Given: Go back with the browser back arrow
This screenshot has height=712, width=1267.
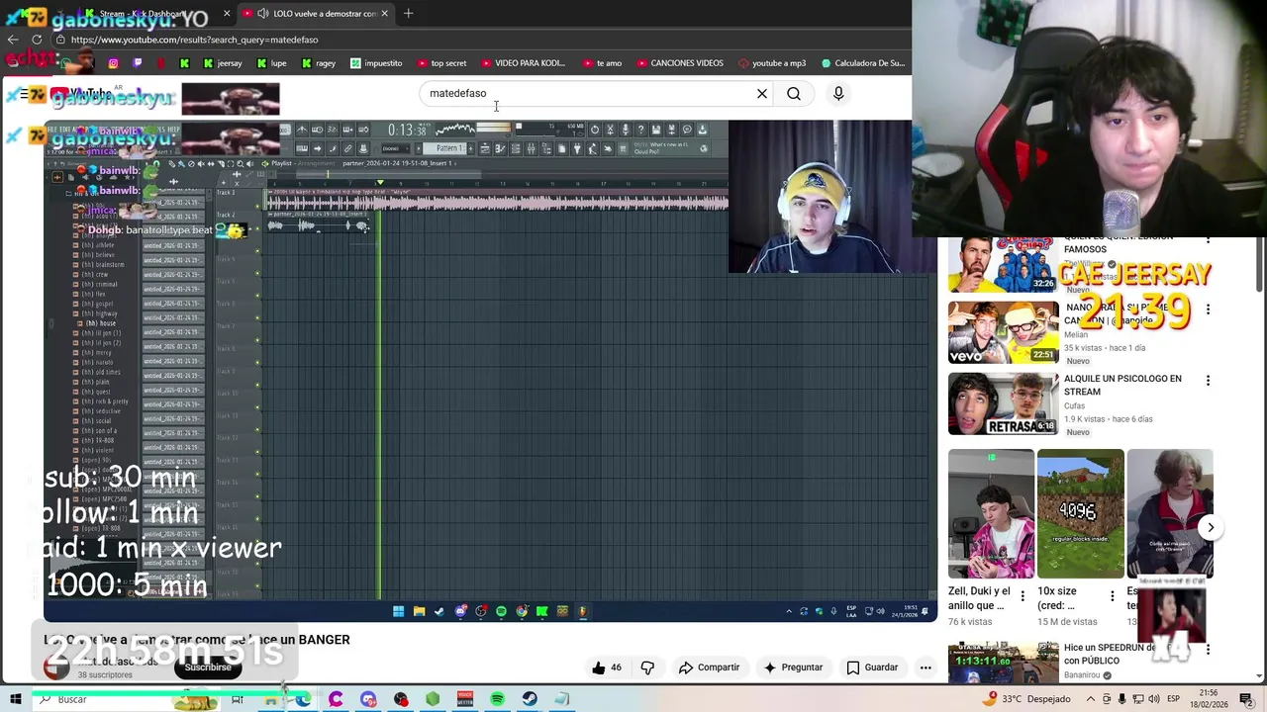Looking at the screenshot, I should click(x=12, y=40).
